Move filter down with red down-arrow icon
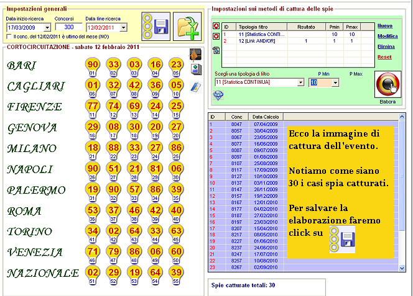 [x=216, y=36]
